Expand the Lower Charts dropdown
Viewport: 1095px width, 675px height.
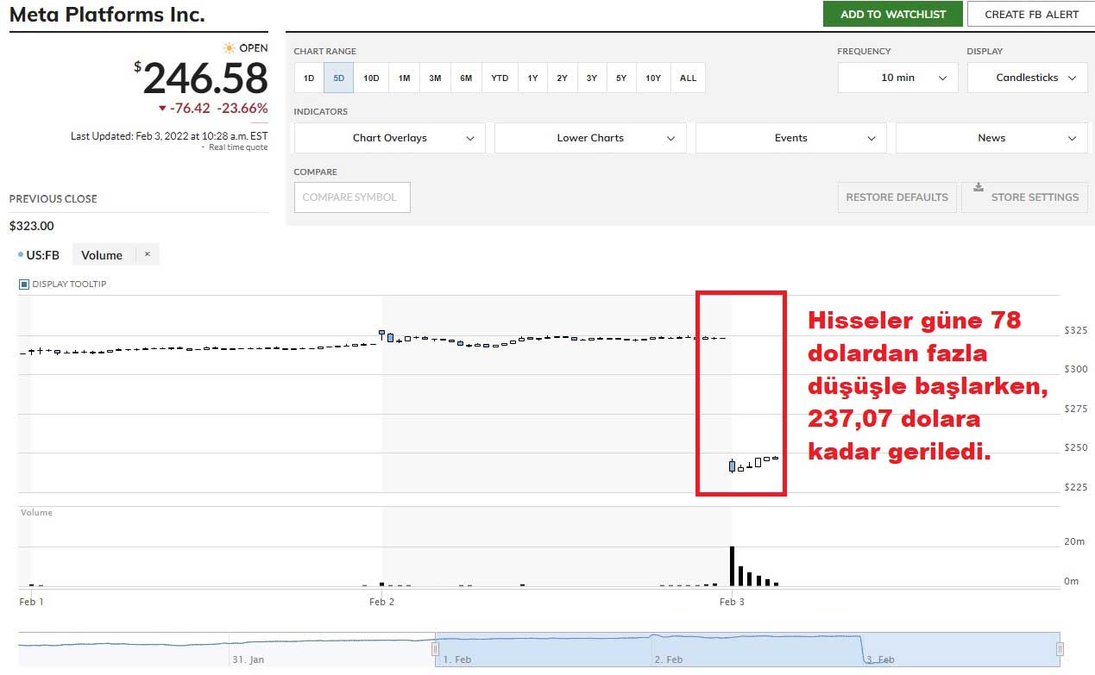[590, 138]
